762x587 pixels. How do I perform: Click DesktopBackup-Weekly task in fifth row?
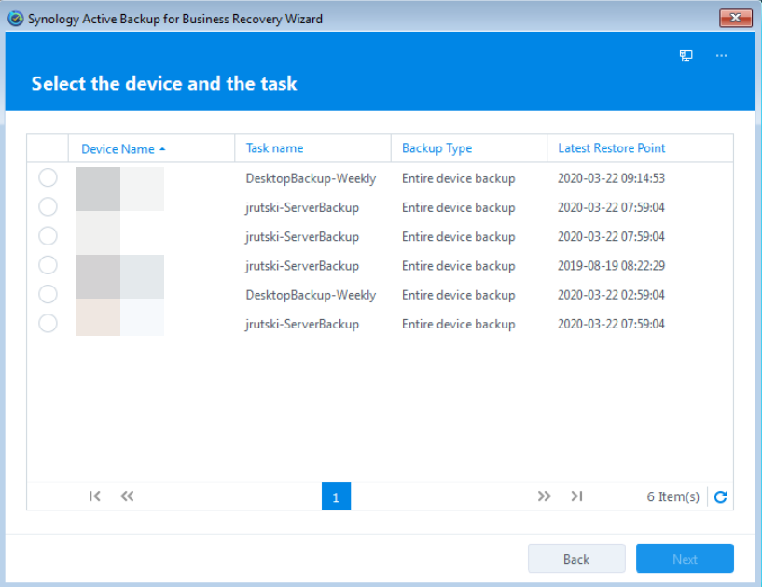(311, 295)
